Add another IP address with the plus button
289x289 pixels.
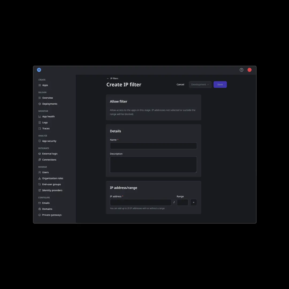[193, 202]
